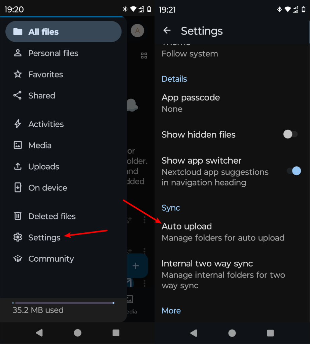Viewport: 310px width, 344px height.
Task: Toggle the Show hidden files switch
Action: 290,134
